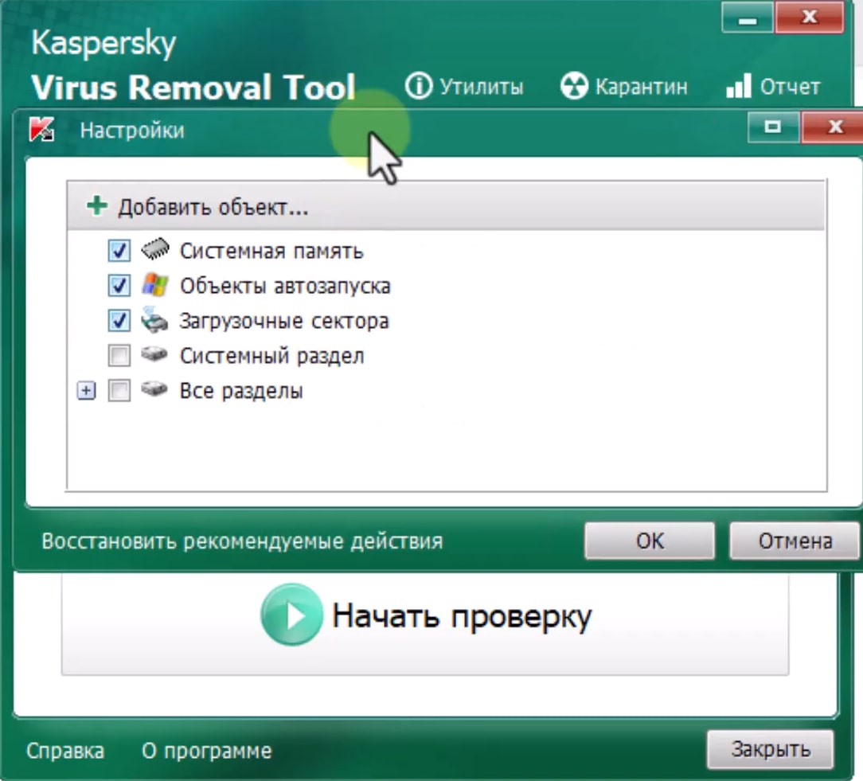863x781 pixels.
Task: Click the Закрыть button
Action: 770,749
